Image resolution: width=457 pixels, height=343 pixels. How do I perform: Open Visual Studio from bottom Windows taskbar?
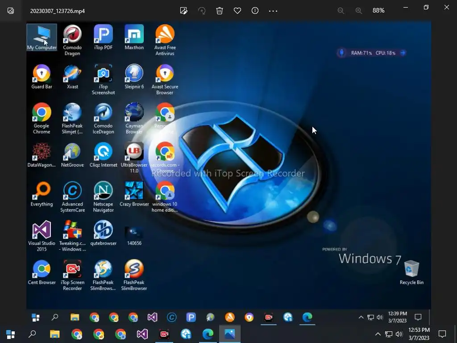click(142, 334)
